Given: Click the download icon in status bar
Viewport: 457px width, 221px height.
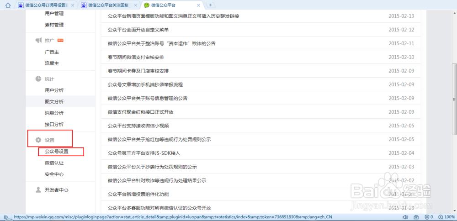Looking at the screenshot, I should (416, 217).
